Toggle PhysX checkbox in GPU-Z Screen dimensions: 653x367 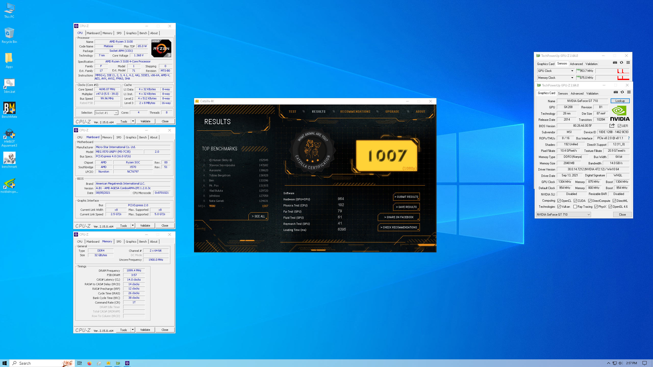pos(596,207)
